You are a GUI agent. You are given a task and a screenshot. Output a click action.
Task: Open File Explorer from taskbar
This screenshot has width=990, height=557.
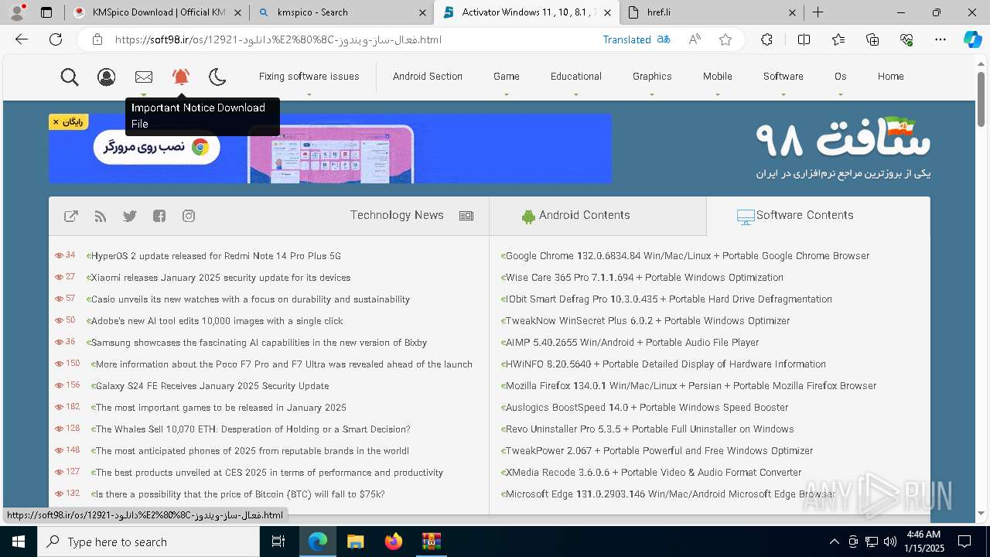pyautogui.click(x=356, y=542)
